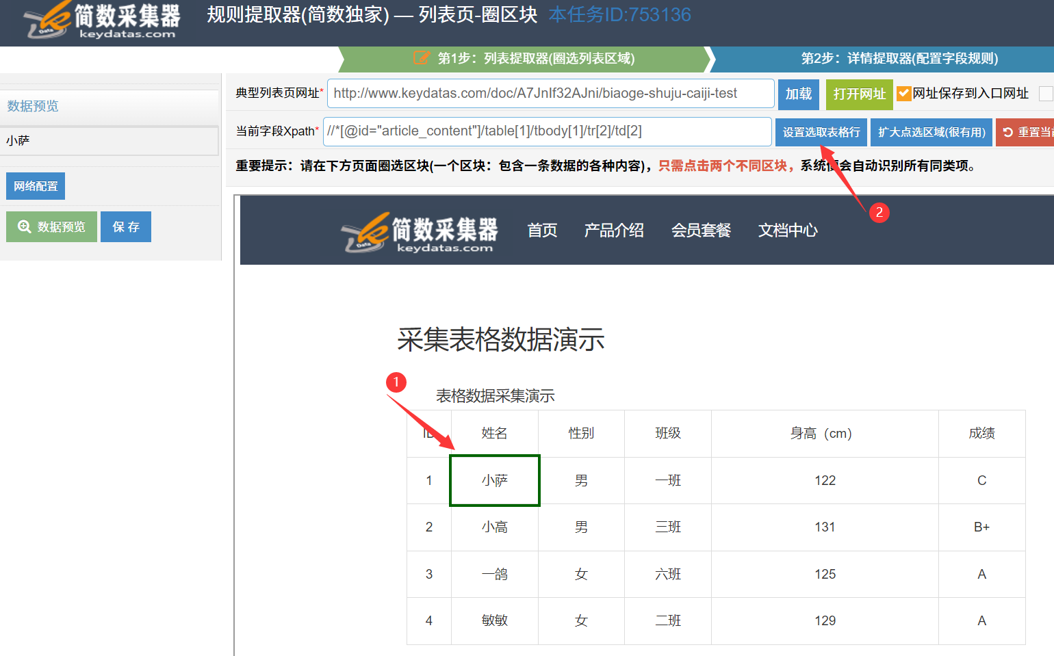This screenshot has width=1054, height=656.
Task: Uncheck 网址保存到入口网址
Action: click(x=905, y=94)
